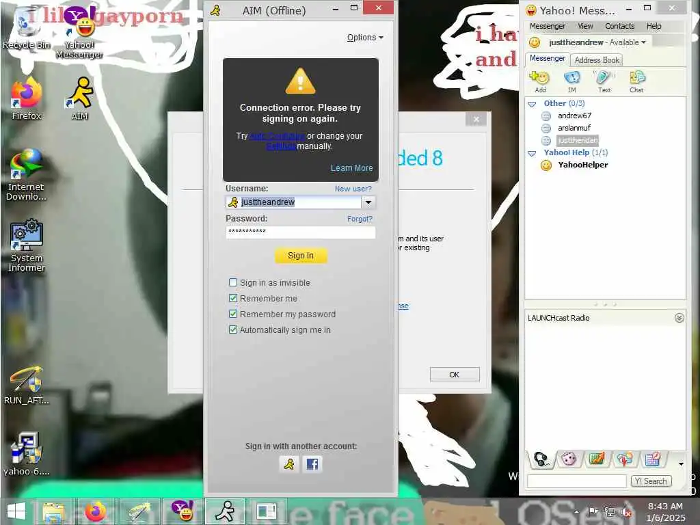Image resolution: width=700 pixels, height=525 pixels.
Task: Switch to the Address Book tab
Action: (597, 60)
